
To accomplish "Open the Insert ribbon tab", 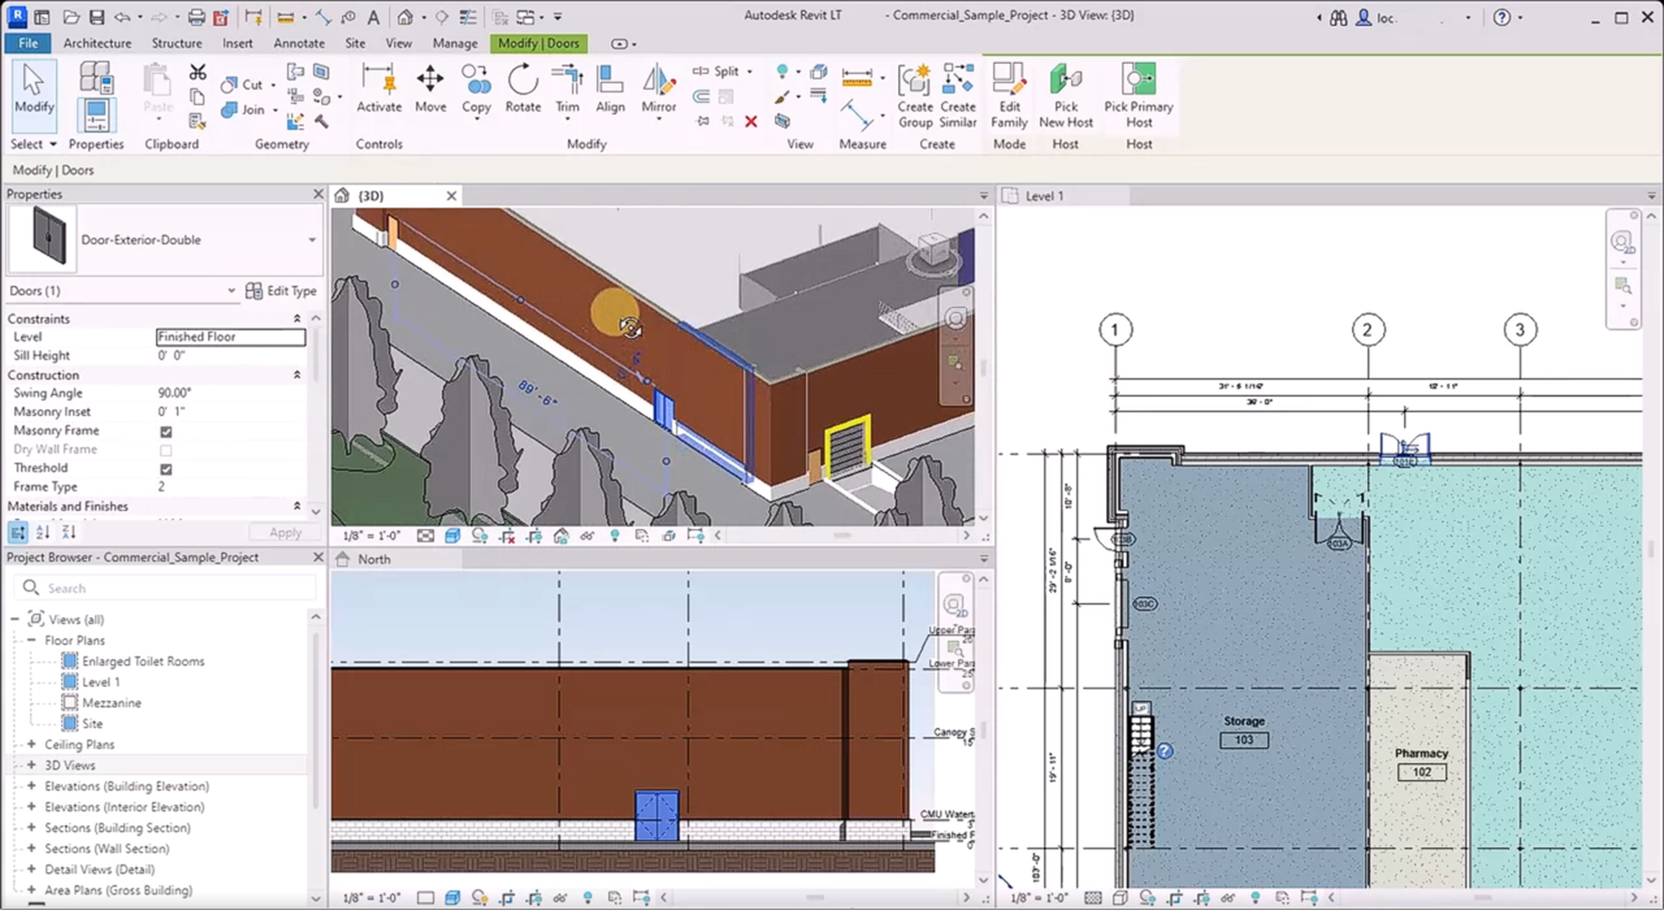I will point(237,43).
